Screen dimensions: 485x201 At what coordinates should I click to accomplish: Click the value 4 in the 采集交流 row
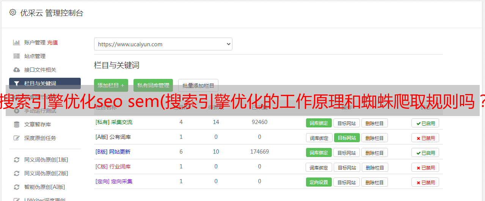(181, 122)
